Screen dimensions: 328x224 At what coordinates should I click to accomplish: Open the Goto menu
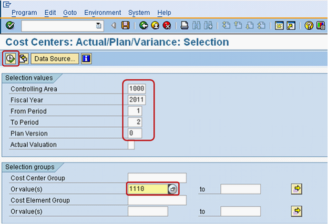69,12
